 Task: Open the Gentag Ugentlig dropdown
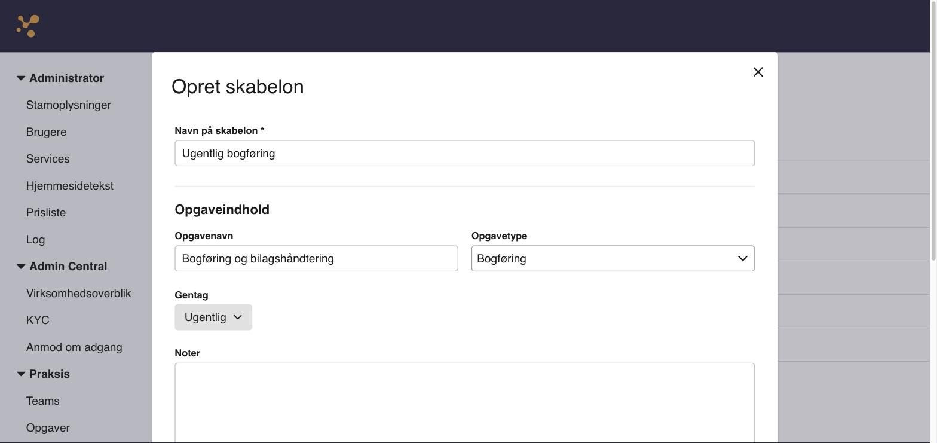[213, 317]
